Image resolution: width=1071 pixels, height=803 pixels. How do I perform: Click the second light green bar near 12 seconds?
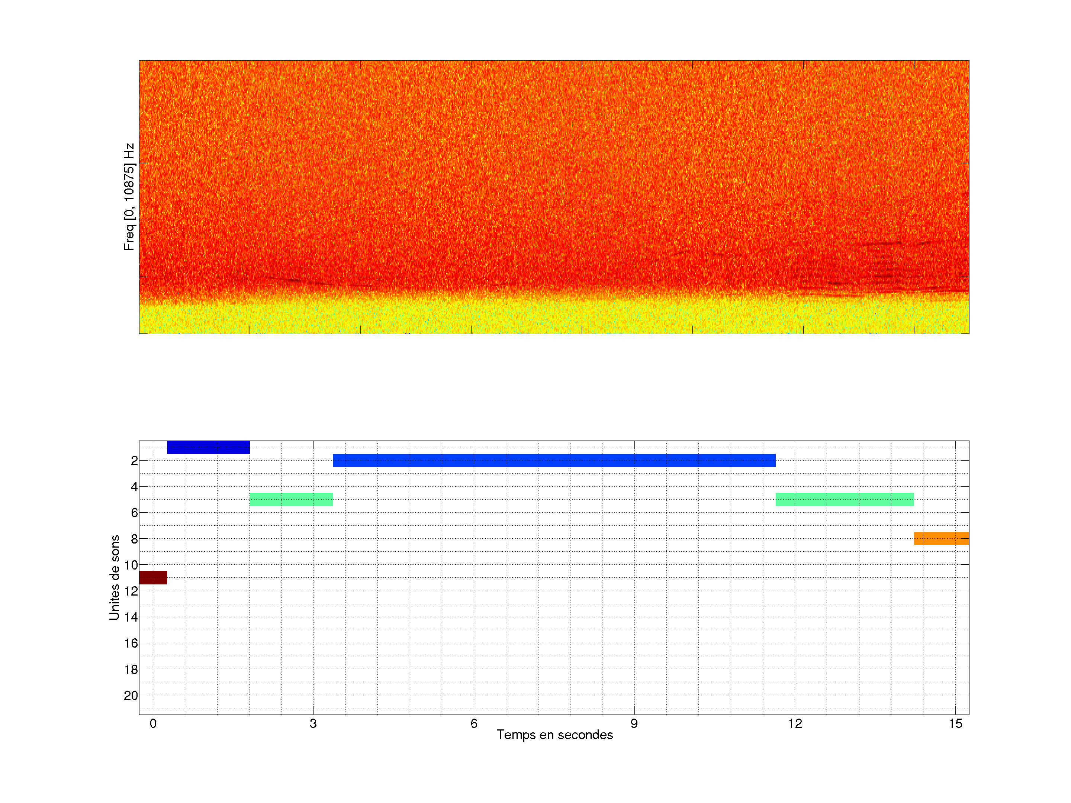845,500
